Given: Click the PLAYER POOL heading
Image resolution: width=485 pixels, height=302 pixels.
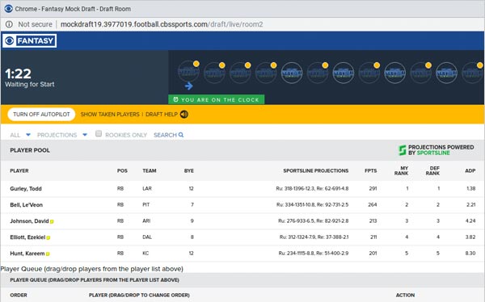Looking at the screenshot, I should [30, 150].
